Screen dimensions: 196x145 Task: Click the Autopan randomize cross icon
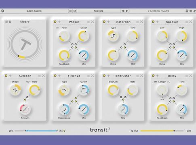click(44, 76)
